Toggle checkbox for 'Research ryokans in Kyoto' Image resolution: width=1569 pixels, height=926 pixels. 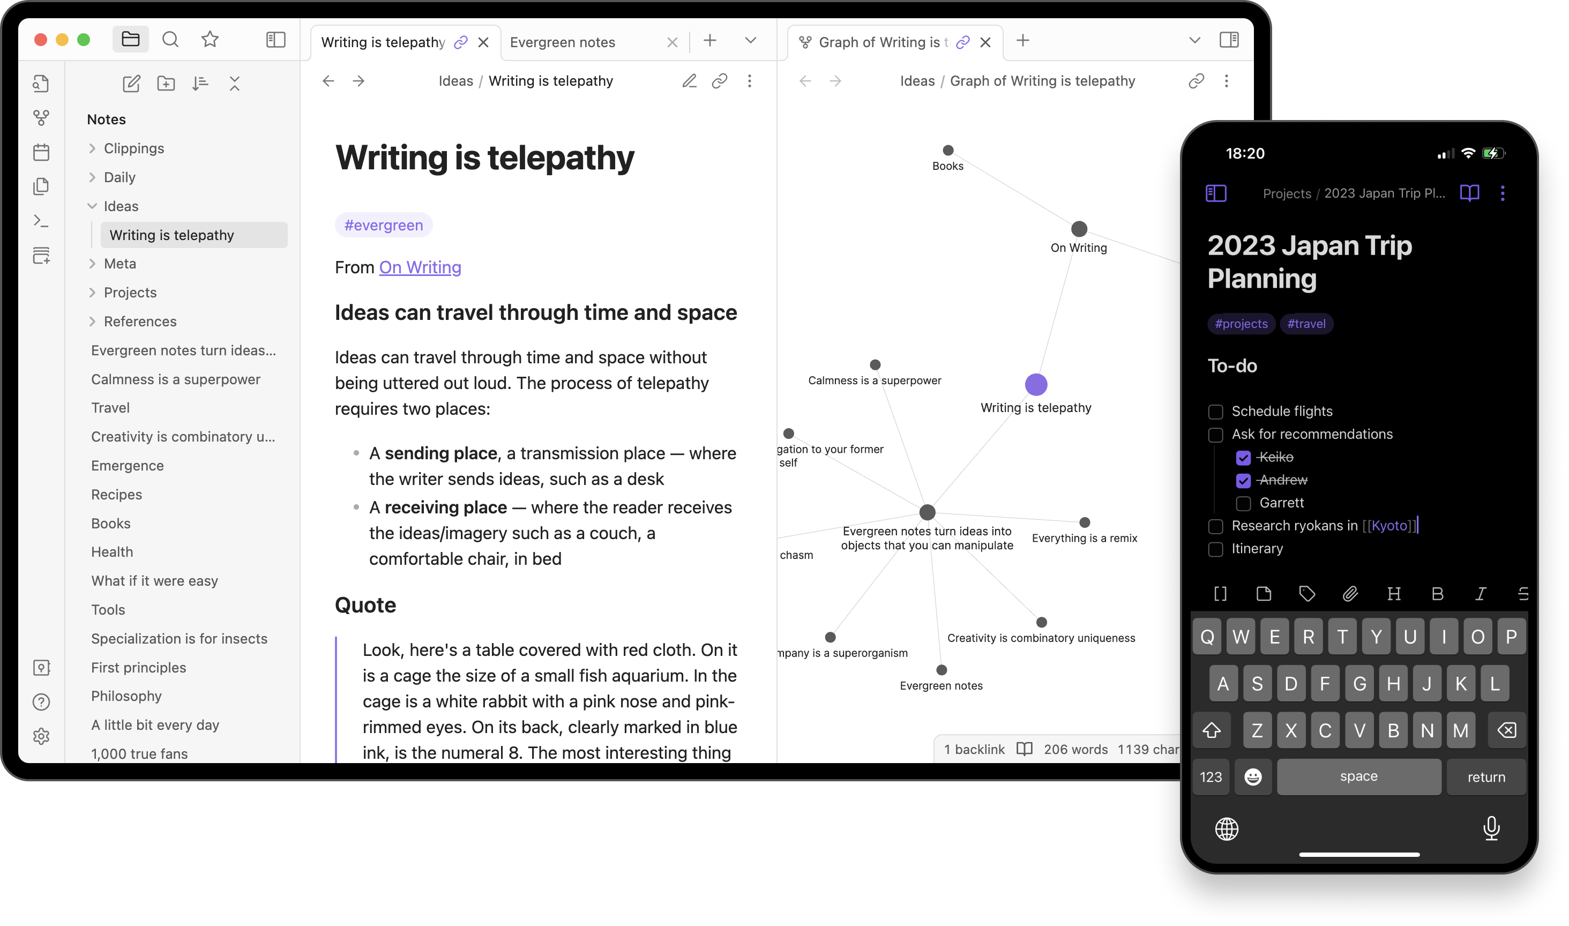coord(1214,525)
